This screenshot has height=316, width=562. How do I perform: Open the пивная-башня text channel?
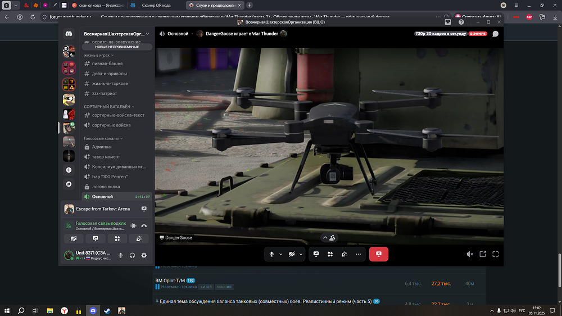point(107,64)
